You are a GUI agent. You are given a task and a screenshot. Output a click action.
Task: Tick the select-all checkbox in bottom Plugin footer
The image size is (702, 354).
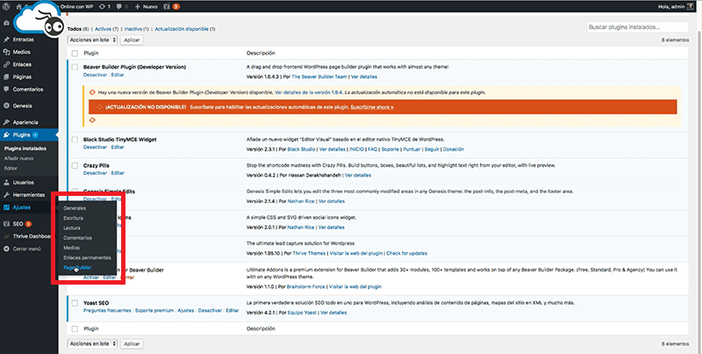point(75,329)
